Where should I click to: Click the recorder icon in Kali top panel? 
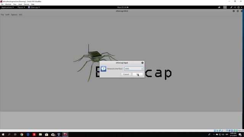[x=219, y=7]
